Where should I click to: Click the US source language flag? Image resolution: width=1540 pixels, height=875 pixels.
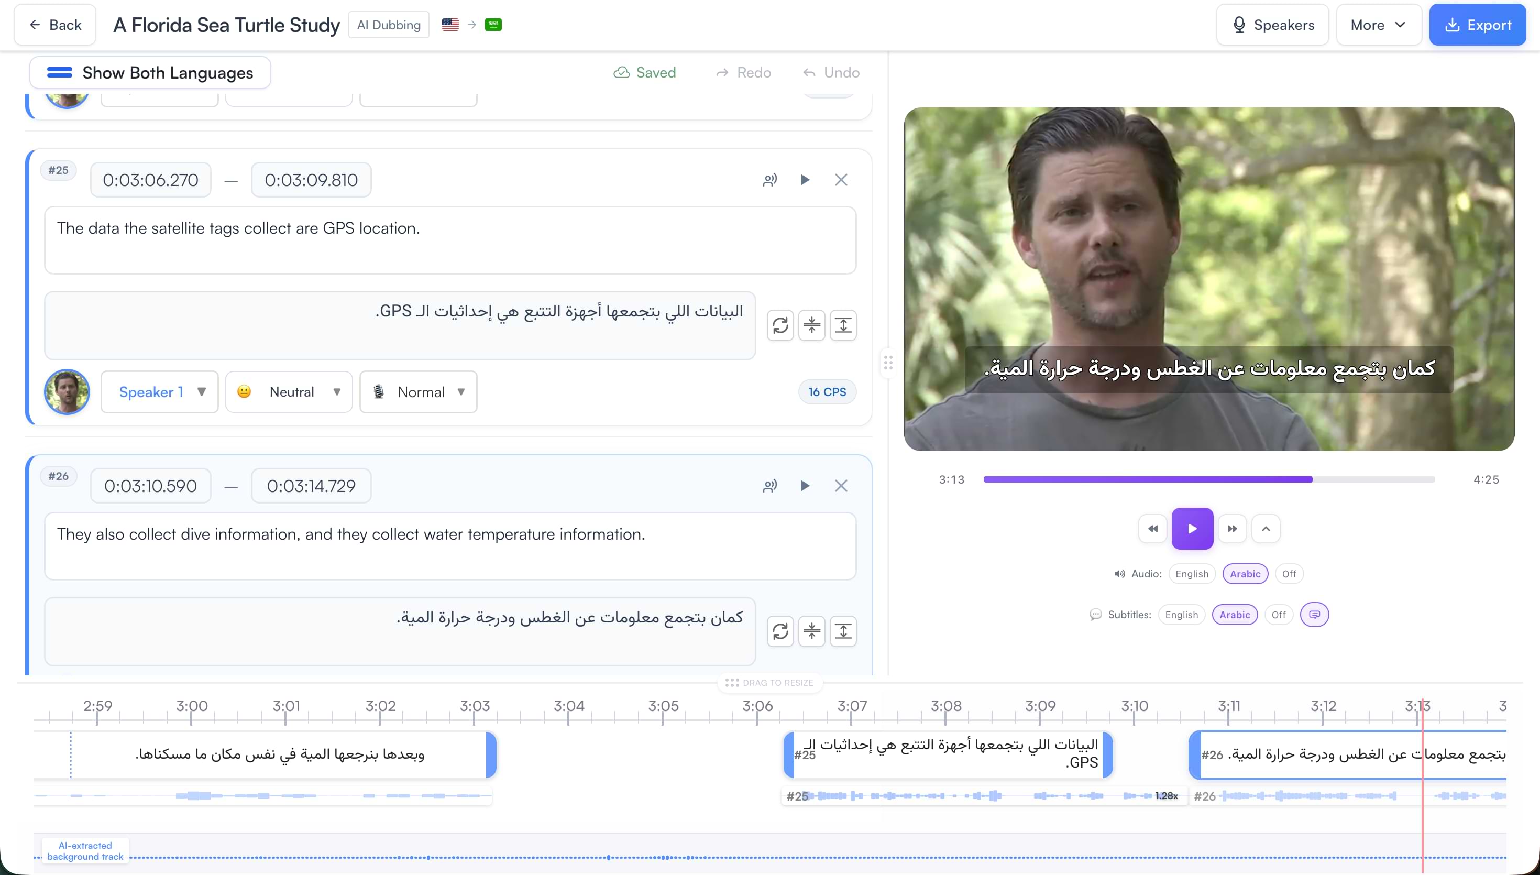450,25
